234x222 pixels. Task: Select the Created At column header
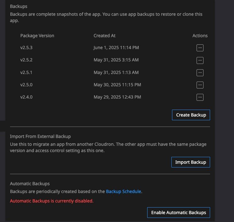(x=104, y=36)
